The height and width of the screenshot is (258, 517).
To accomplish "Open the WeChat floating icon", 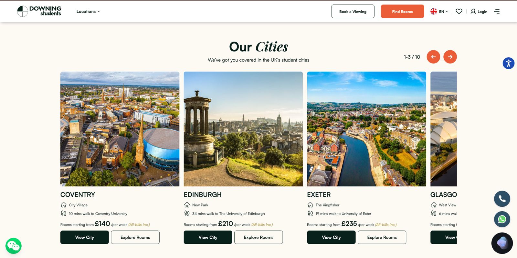I will pyautogui.click(x=14, y=246).
